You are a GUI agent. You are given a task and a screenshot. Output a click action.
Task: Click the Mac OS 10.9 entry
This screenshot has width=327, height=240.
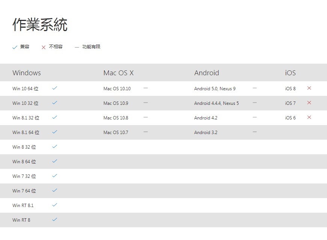[x=116, y=103]
